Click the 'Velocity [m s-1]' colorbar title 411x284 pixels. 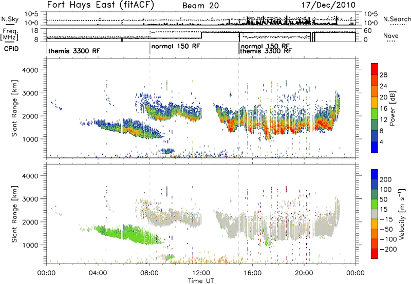402,214
